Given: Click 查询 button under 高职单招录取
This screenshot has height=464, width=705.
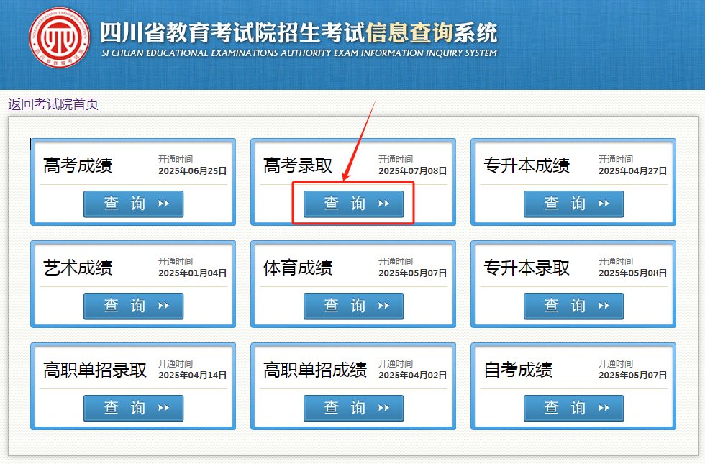Looking at the screenshot, I should click(134, 409).
